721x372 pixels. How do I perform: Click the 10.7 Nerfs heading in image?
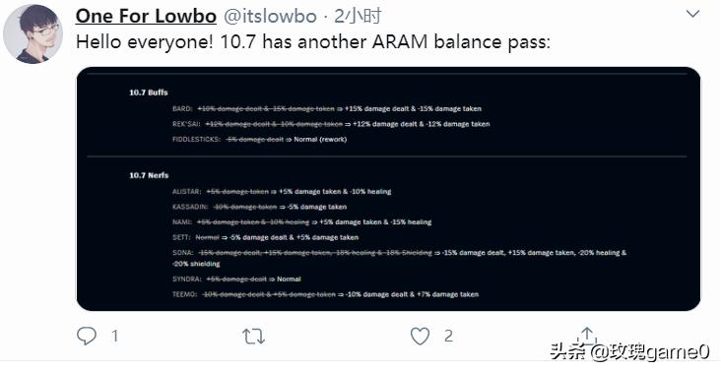pos(149,175)
